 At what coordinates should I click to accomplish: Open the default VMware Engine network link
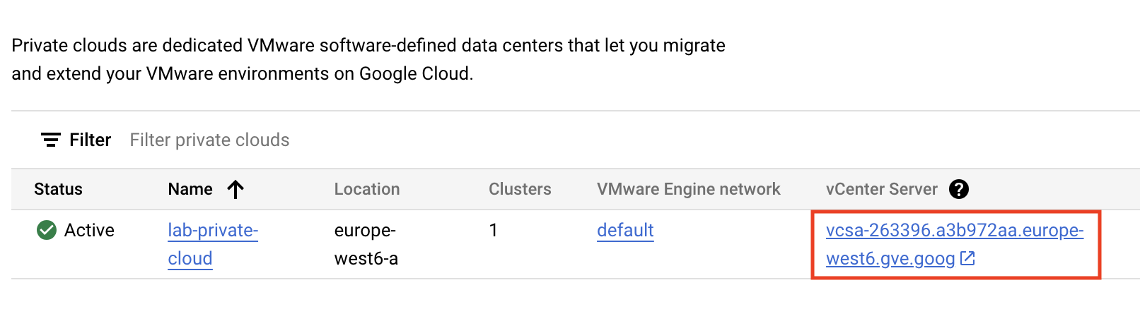point(625,230)
